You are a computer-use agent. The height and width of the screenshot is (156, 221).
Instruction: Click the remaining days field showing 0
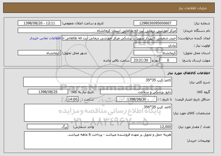pos(168,60)
